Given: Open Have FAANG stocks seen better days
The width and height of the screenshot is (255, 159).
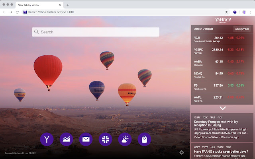Looking at the screenshot, I should tap(221, 151).
